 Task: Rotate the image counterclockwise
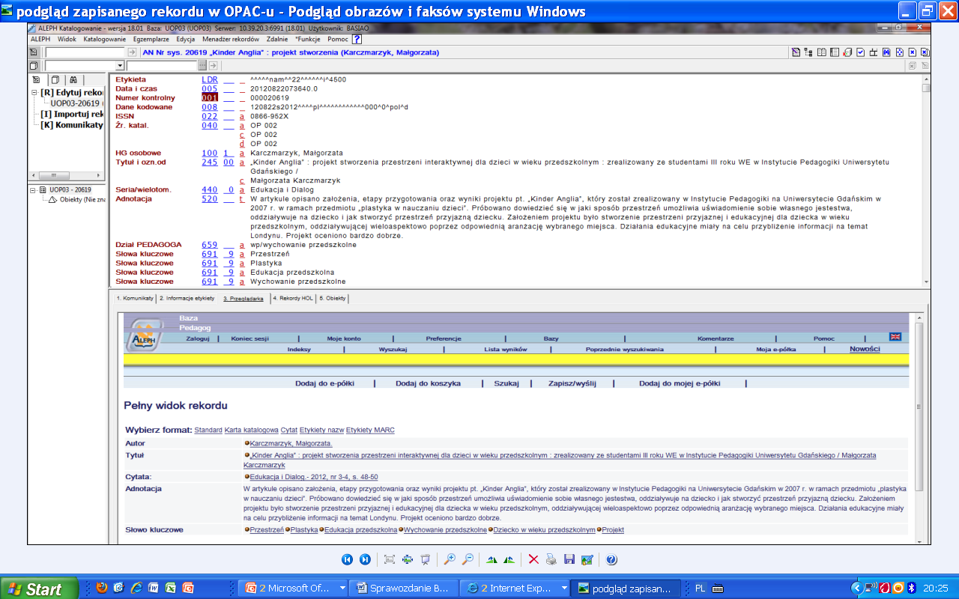pos(509,559)
